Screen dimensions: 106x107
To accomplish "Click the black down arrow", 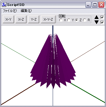I will (x=96, y=22).
